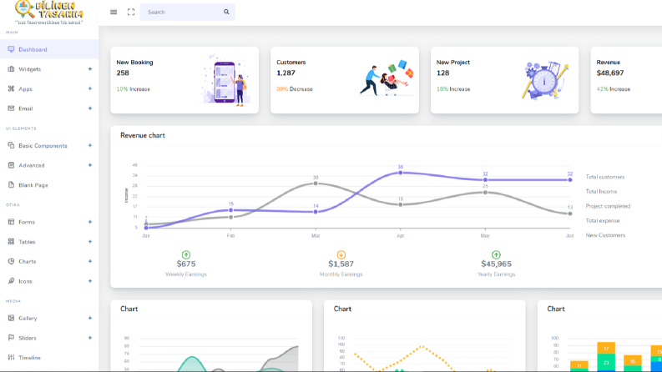
Task: Open the New Project stats card
Action: pyautogui.click(x=504, y=80)
